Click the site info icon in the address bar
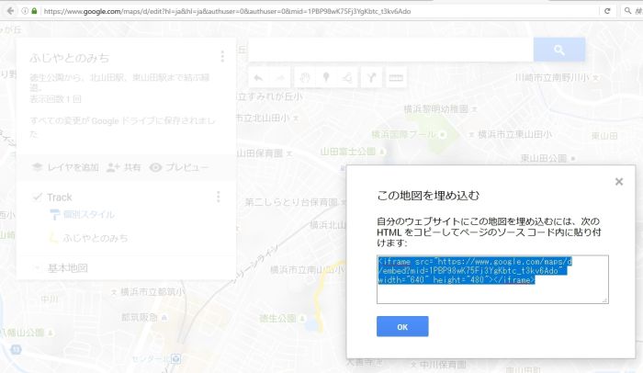The height and width of the screenshot is (373, 643). click(25, 11)
